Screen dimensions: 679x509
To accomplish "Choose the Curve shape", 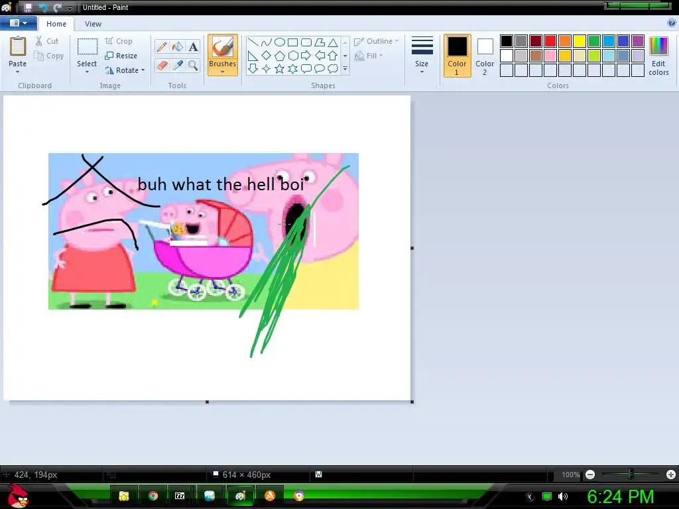I will pyautogui.click(x=267, y=42).
